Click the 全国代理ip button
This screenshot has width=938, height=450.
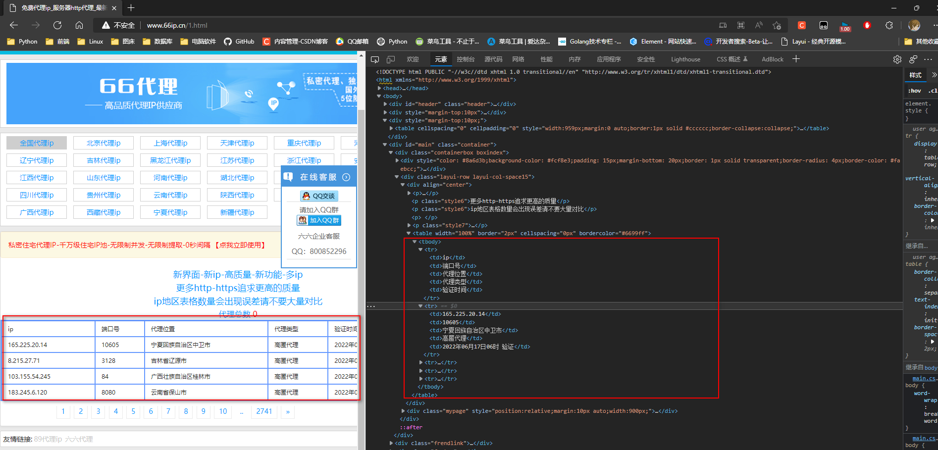[37, 143]
